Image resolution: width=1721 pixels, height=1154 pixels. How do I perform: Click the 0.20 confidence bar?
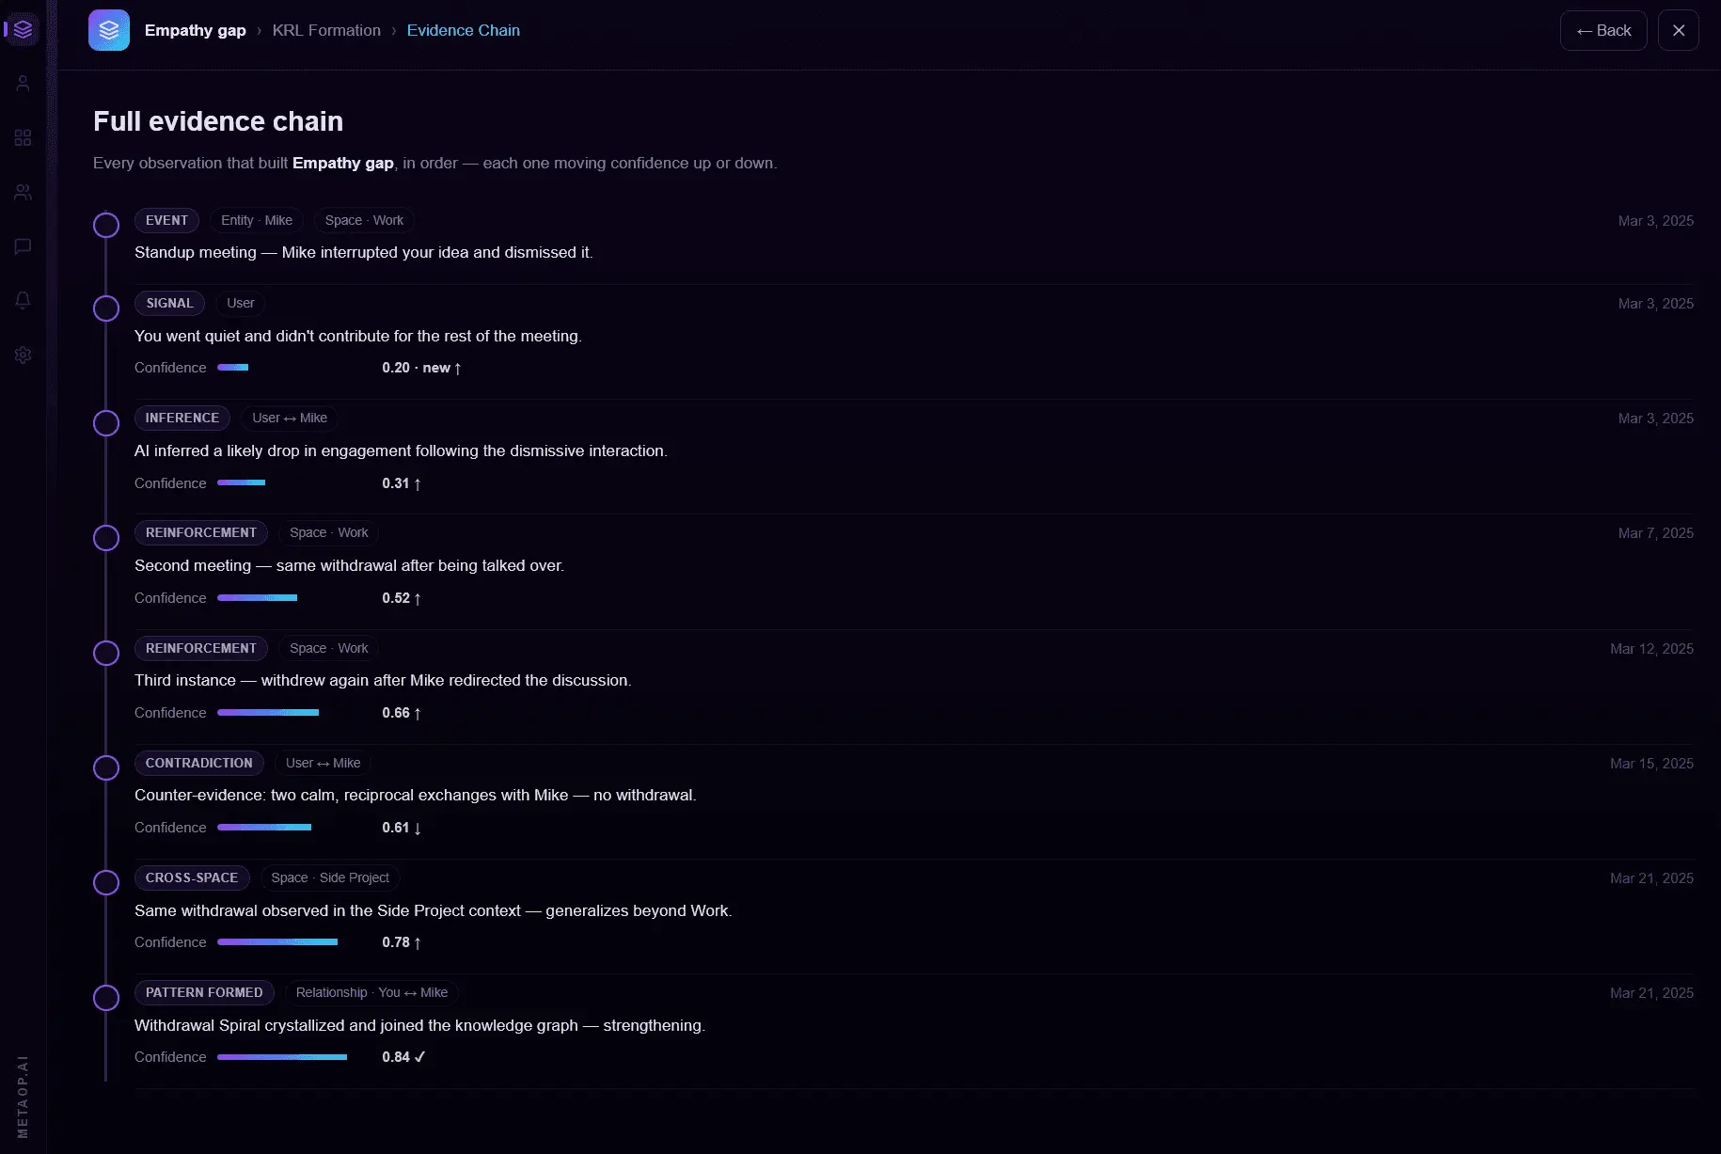pos(233,368)
